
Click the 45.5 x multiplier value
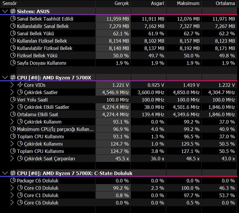point(122,159)
